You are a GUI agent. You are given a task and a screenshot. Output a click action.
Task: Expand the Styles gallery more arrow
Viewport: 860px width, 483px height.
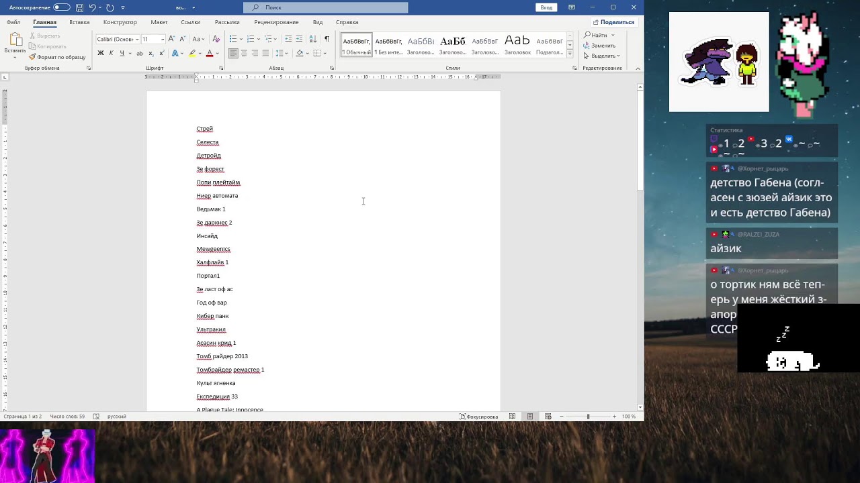pyautogui.click(x=570, y=54)
